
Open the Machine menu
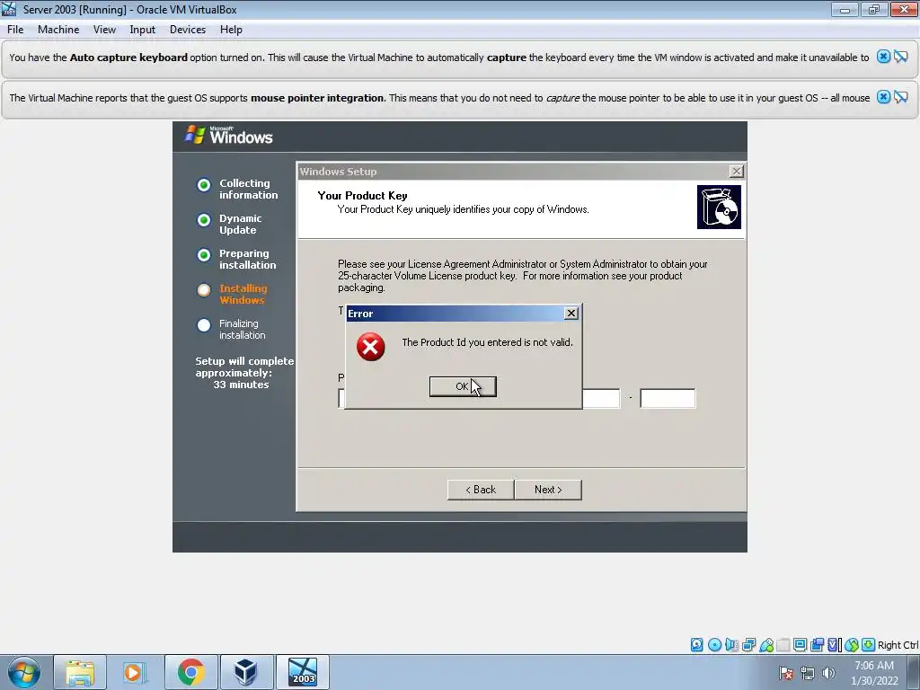point(58,30)
